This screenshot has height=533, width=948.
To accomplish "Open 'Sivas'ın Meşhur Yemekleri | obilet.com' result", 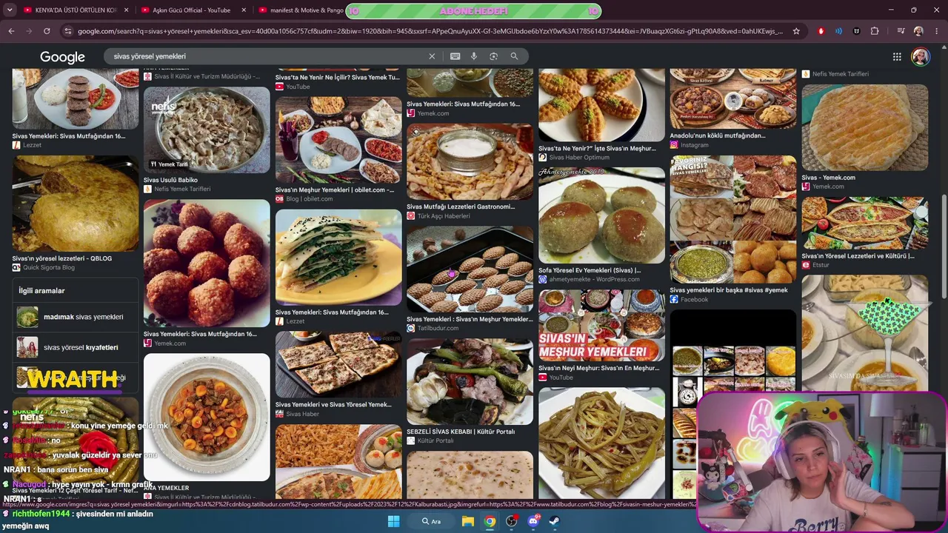I will click(335, 190).
